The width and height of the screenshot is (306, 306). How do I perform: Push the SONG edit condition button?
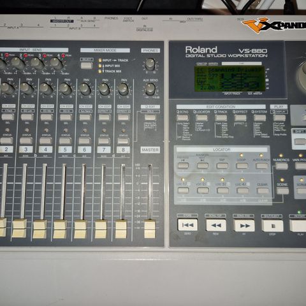(x=182, y=117)
